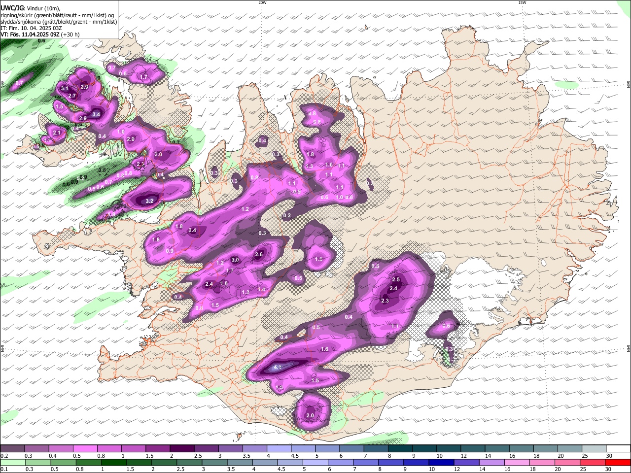
Task: Click the 3.4 value over the Westfjords
Action: pos(96,115)
